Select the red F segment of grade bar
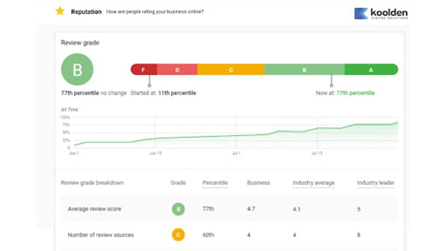This screenshot has height=251, width=447. coord(144,70)
